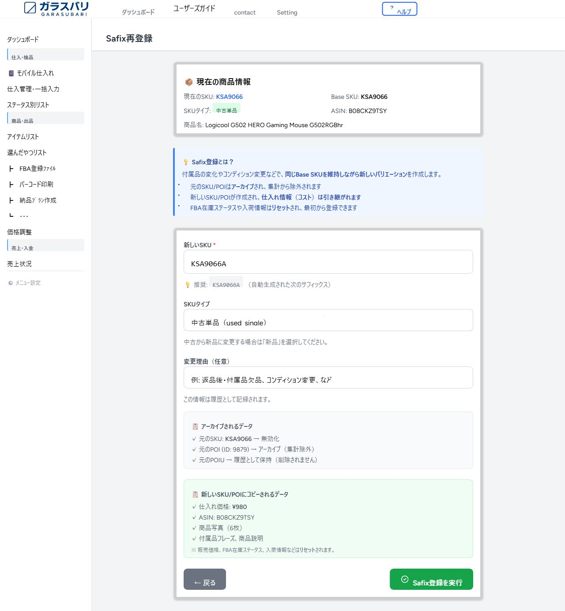Click the Safix再登録 page title
The height and width of the screenshot is (611, 565).
coord(129,38)
